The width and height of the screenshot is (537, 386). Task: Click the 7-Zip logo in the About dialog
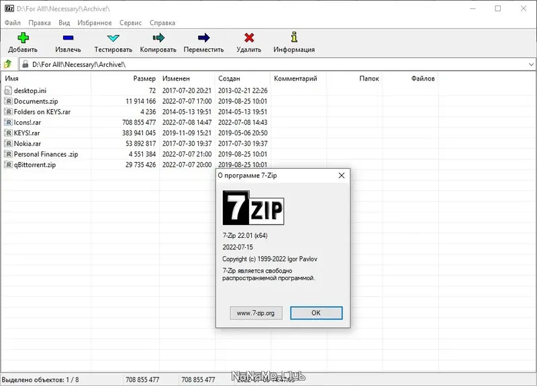point(253,208)
